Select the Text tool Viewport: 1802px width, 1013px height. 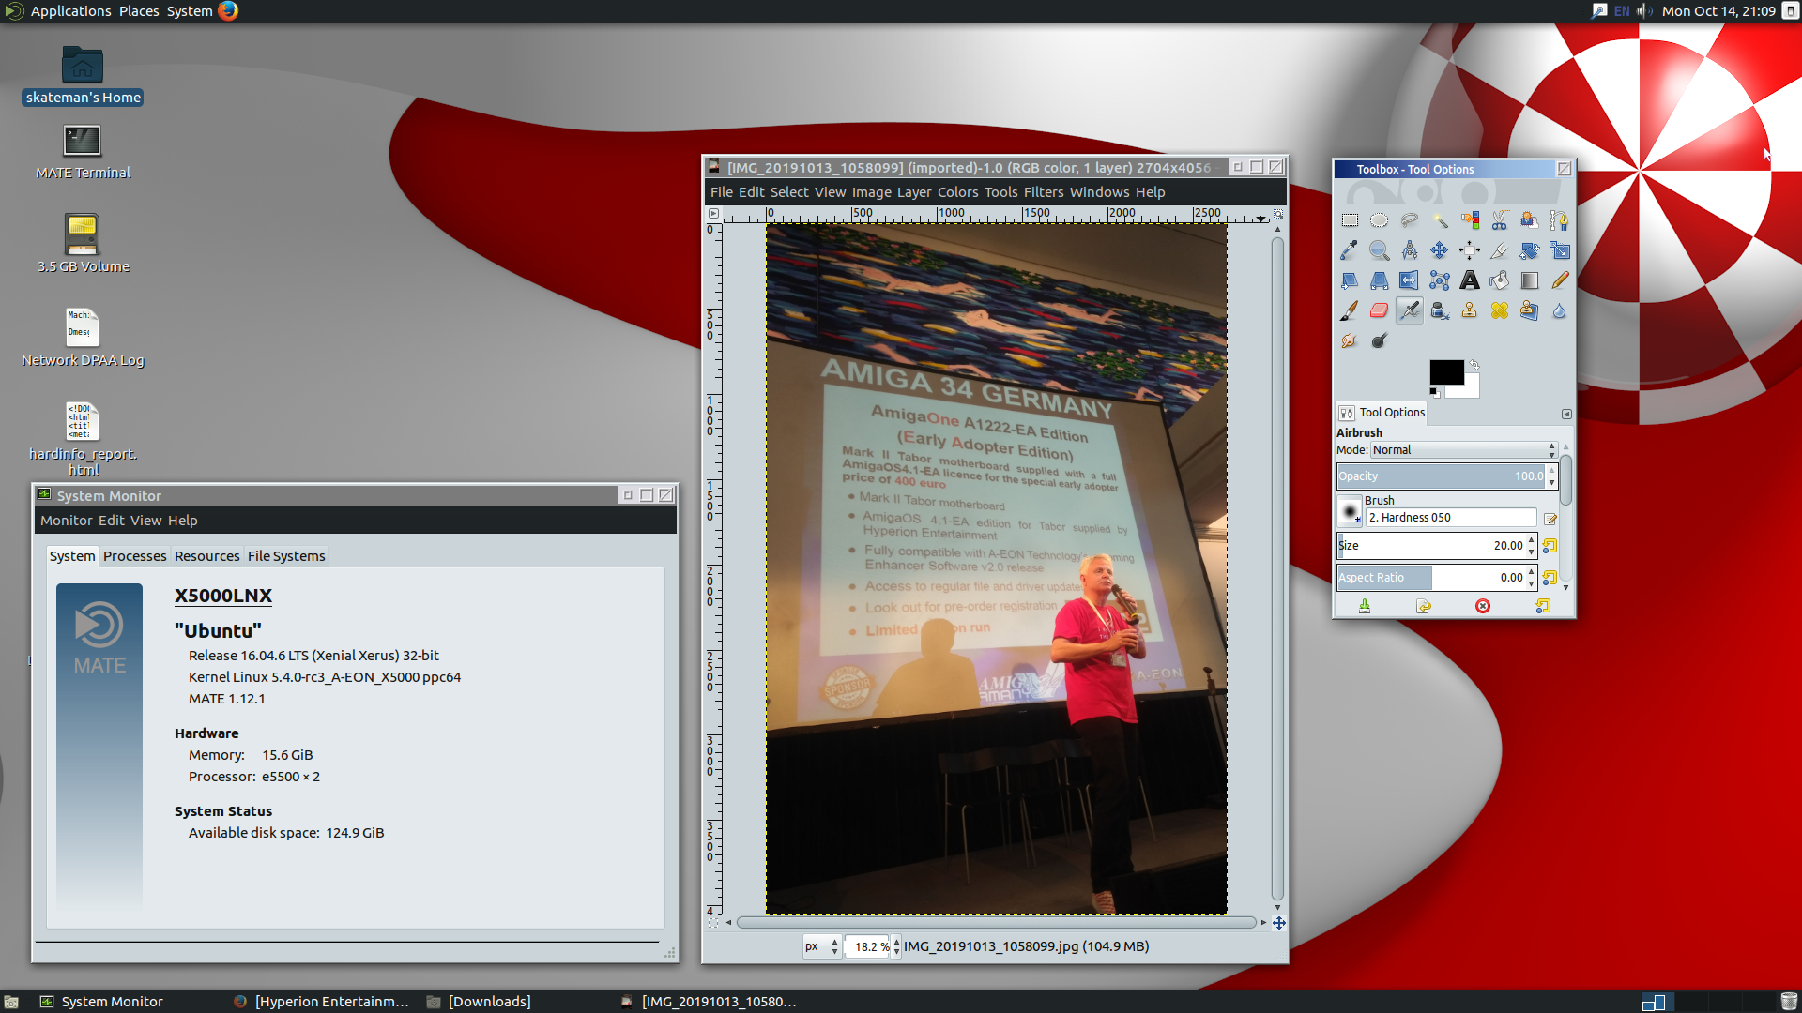tap(1470, 280)
